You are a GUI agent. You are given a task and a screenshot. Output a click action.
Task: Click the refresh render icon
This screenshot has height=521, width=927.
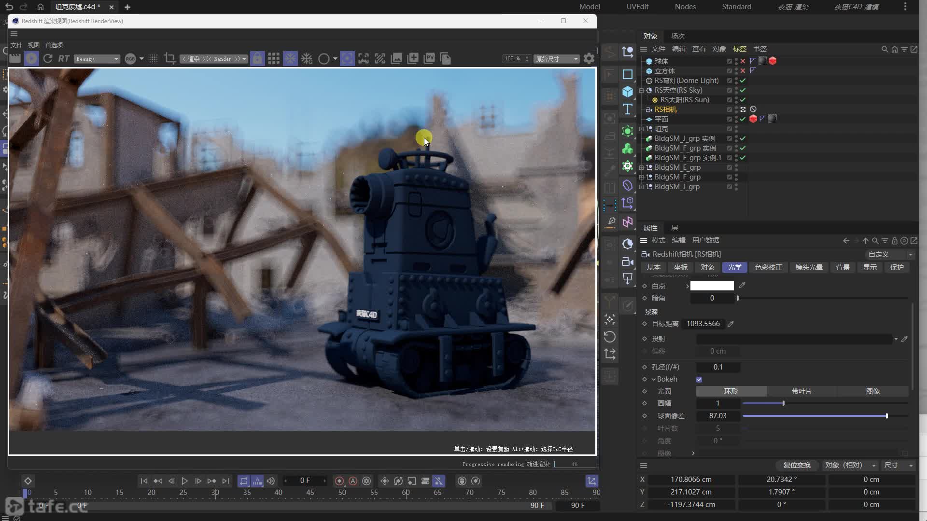[x=47, y=59]
